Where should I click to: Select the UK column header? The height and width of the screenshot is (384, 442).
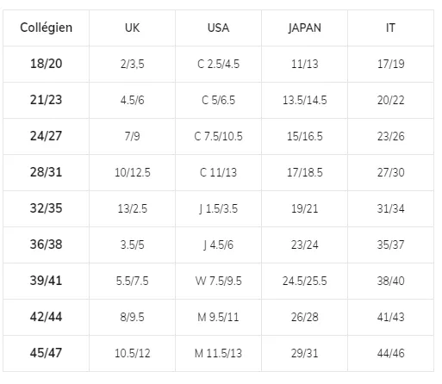pos(132,28)
